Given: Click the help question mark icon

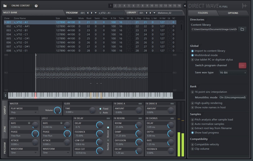Looking at the screenshot, I should 36,6.
